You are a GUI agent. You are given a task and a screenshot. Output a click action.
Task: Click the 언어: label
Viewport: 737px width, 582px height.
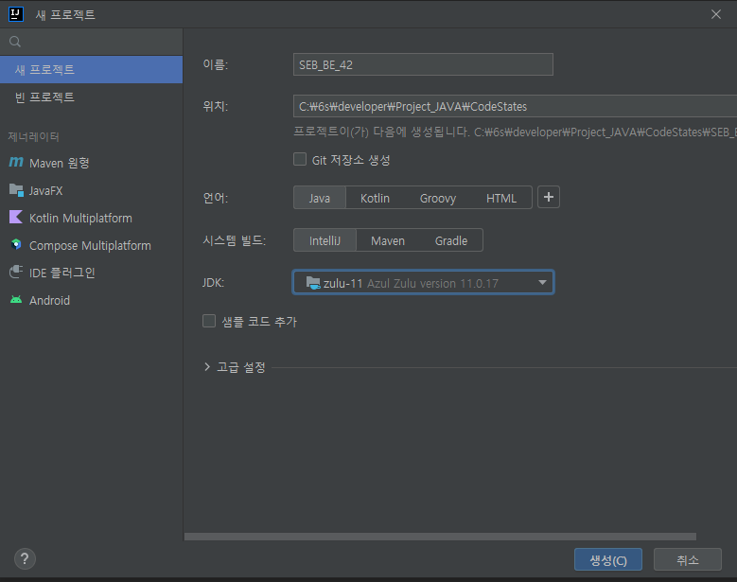point(216,198)
